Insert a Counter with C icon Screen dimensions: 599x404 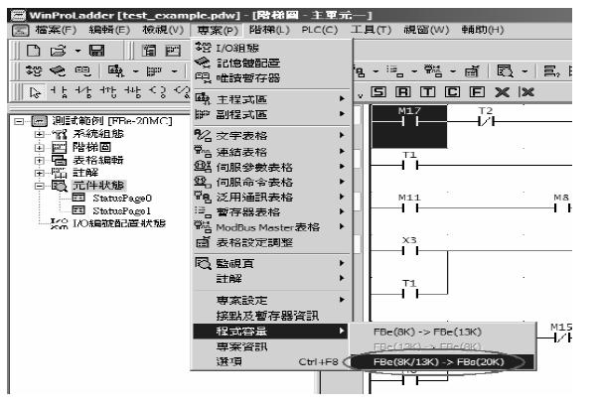point(452,92)
